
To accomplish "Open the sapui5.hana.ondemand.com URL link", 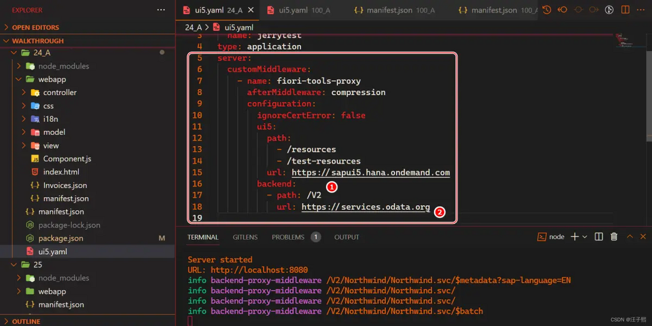I will [x=371, y=172].
